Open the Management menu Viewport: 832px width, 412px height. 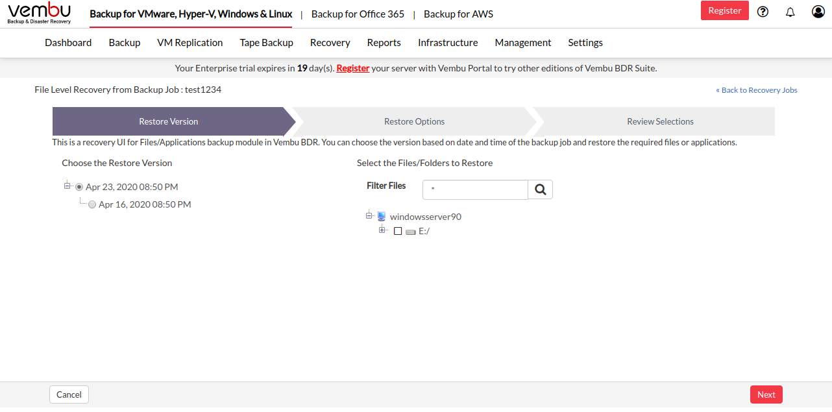coord(523,43)
